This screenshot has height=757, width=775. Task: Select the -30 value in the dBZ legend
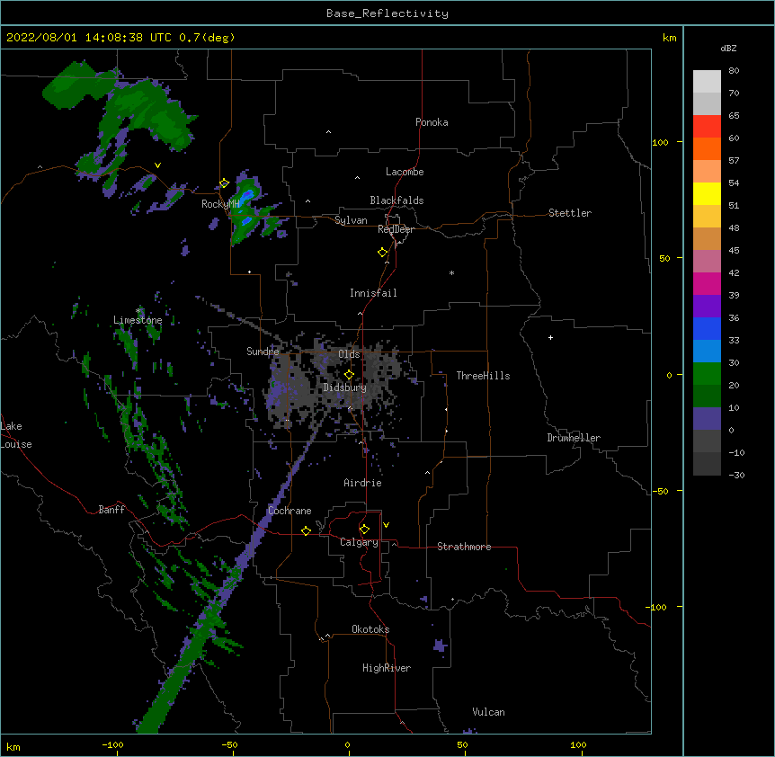(x=736, y=475)
